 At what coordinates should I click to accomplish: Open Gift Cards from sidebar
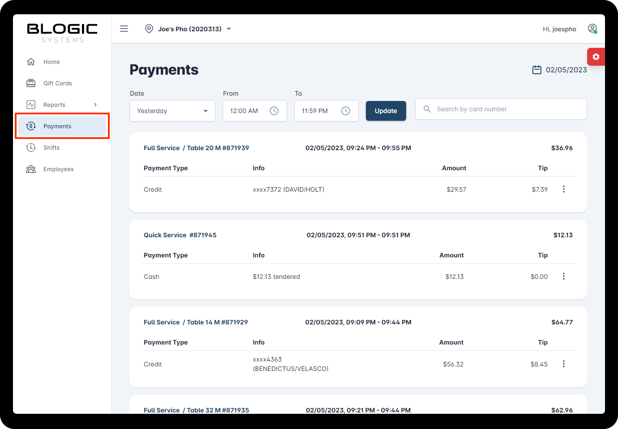pyautogui.click(x=57, y=83)
